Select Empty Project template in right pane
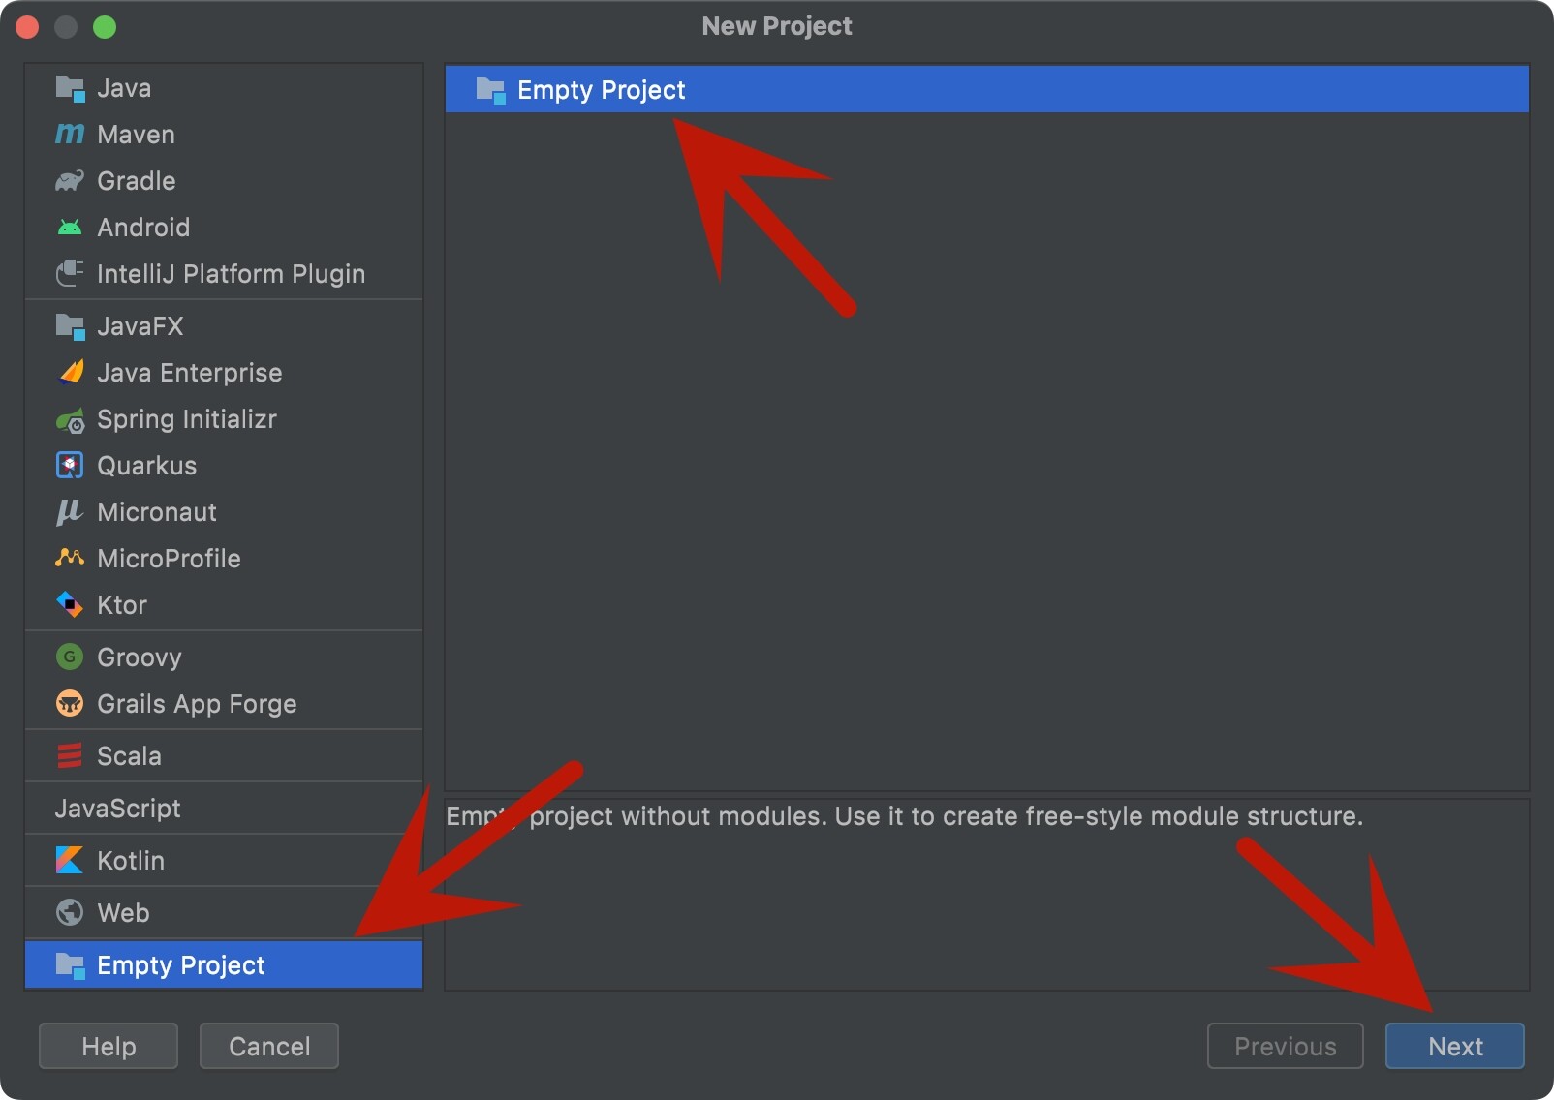 [601, 90]
